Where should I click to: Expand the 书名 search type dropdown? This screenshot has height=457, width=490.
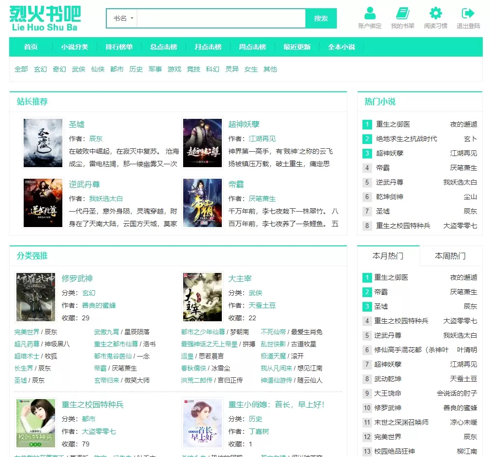(x=122, y=18)
